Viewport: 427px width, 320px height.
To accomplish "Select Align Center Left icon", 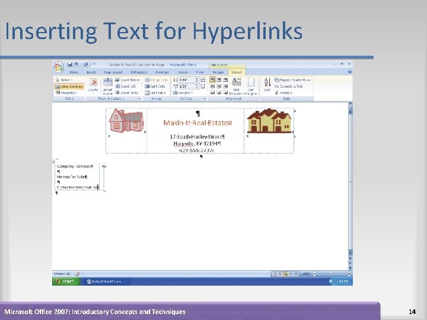I will pos(212,87).
